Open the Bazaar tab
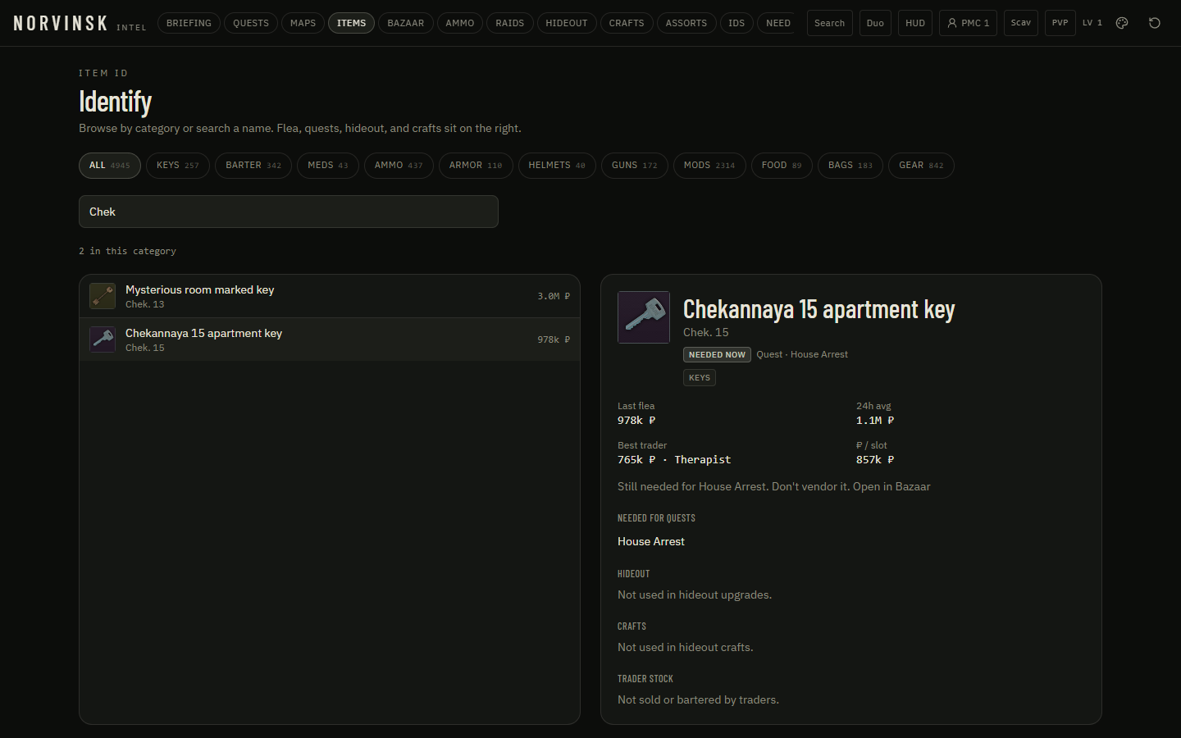 (x=406, y=23)
